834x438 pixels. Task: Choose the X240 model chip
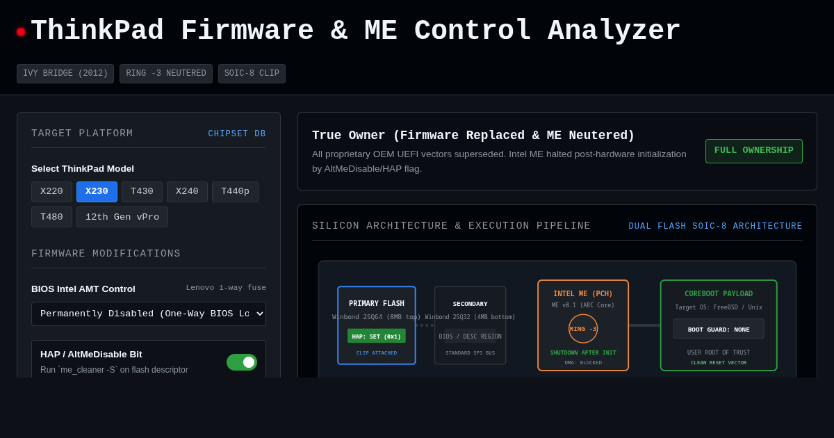pos(187,192)
